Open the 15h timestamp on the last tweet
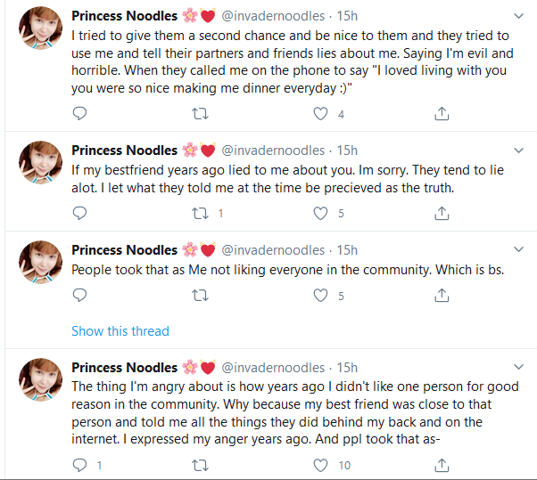This screenshot has width=537, height=480. [x=349, y=368]
